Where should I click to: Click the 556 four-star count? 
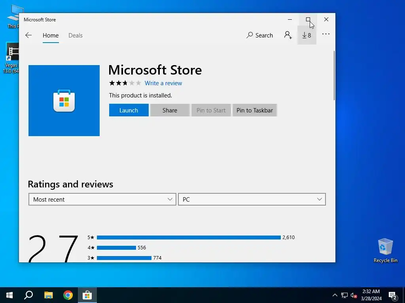(x=142, y=248)
